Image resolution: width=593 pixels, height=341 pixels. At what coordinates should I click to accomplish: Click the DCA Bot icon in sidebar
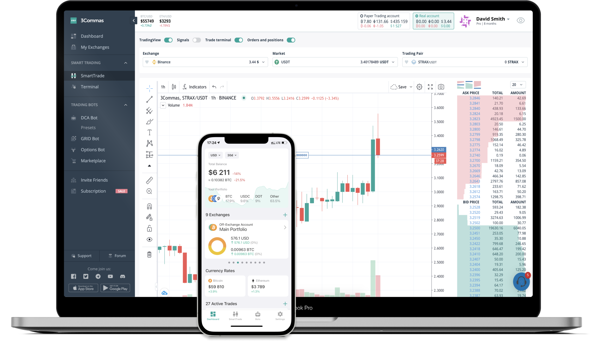point(74,118)
